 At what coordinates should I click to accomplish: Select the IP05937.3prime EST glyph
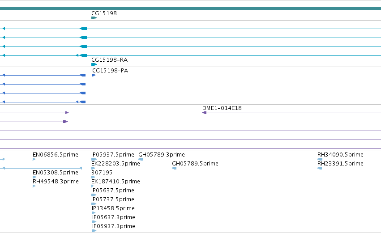94,231
